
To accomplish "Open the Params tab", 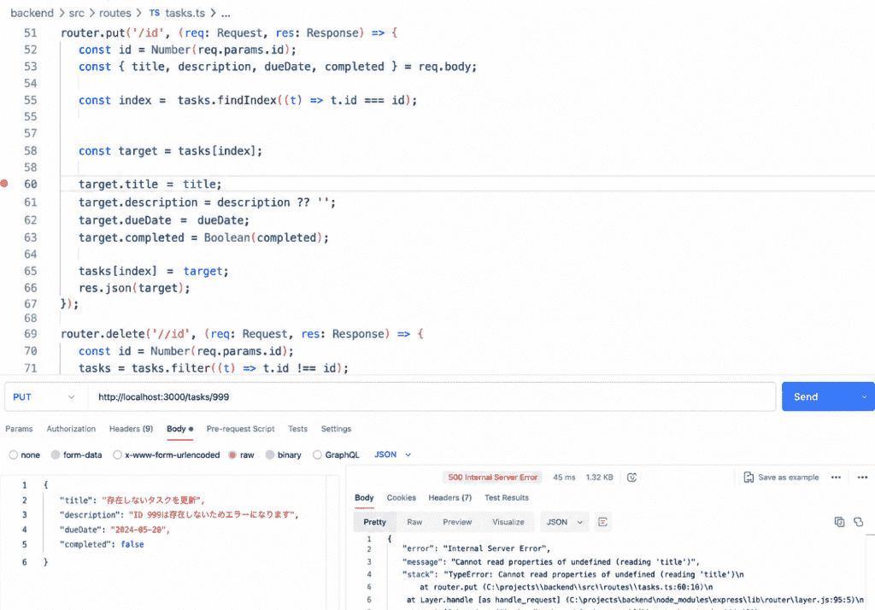I will pos(19,429).
